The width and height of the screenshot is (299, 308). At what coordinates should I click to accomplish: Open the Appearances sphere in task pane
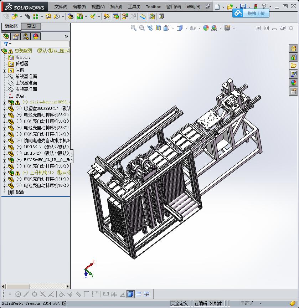coord(293,83)
